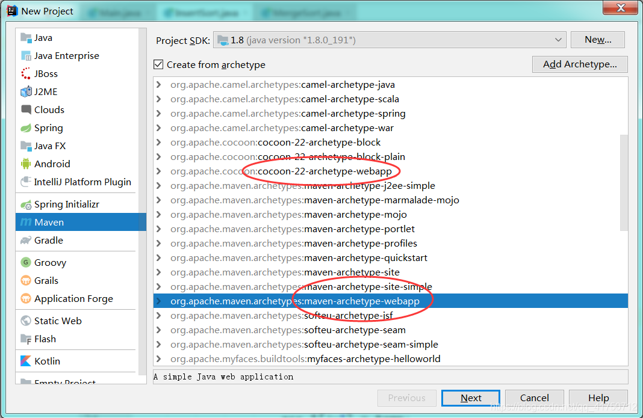Screen dimensions: 643x418
Task: Click the SDK folder icon in combo box
Action: coord(223,40)
